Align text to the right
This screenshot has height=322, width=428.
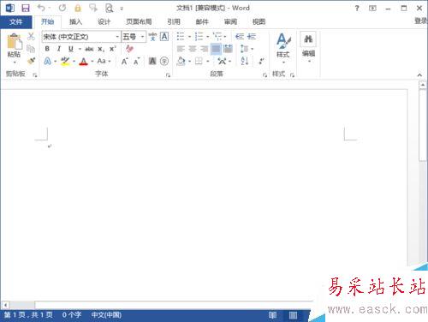pos(205,49)
